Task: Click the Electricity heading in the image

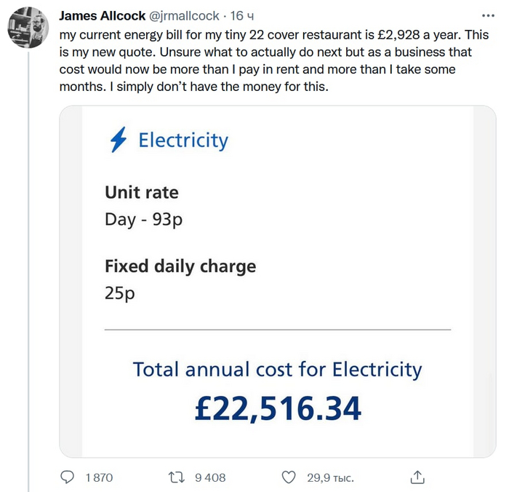Action: [183, 140]
